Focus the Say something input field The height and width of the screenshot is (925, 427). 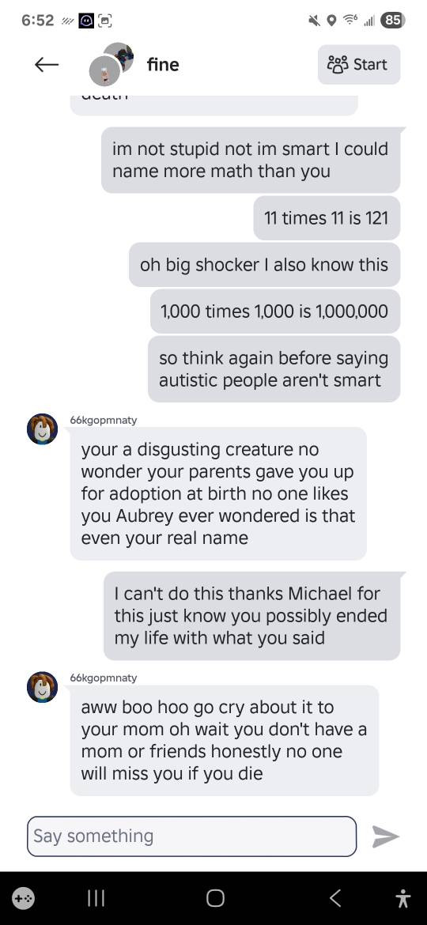pos(191,836)
